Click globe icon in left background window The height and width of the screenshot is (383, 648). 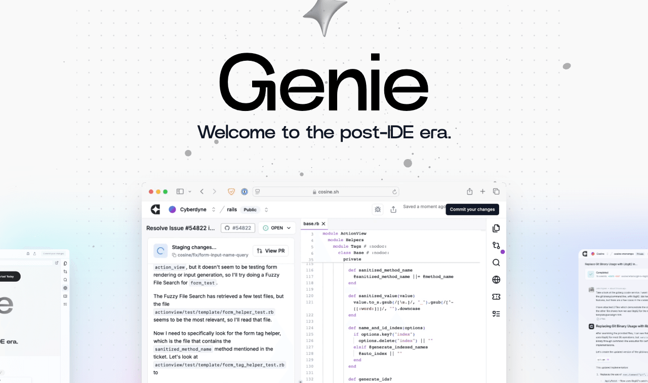point(65,288)
